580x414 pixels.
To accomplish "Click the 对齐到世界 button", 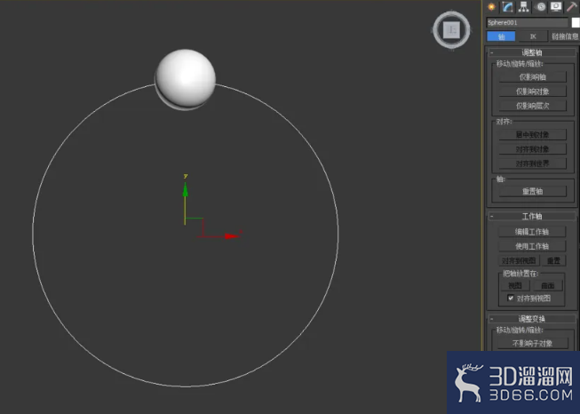I will (533, 163).
